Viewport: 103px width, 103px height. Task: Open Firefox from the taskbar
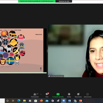pos(41,101)
